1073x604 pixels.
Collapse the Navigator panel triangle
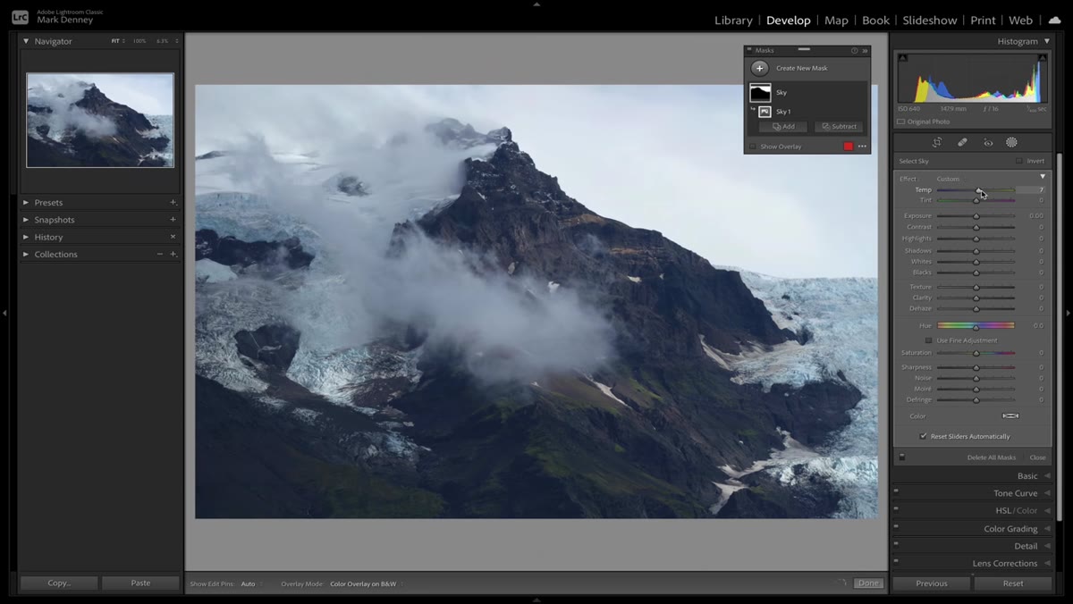coord(26,41)
